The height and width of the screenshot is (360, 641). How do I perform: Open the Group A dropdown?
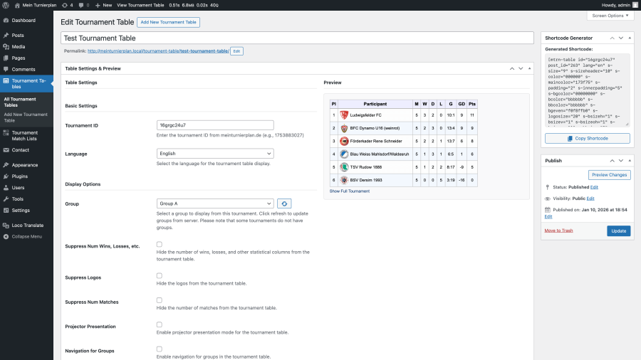point(214,203)
